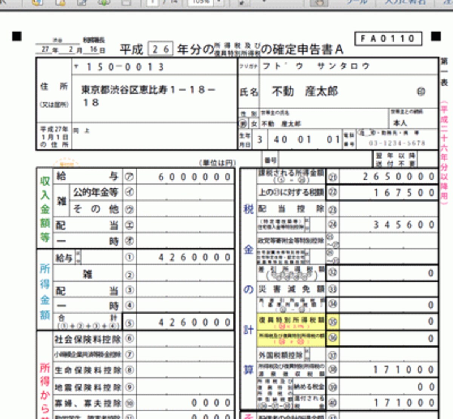The width and height of the screenshot is (453, 419).
Task: Click the phone number field 03-1234-5678
Action: click(x=397, y=143)
